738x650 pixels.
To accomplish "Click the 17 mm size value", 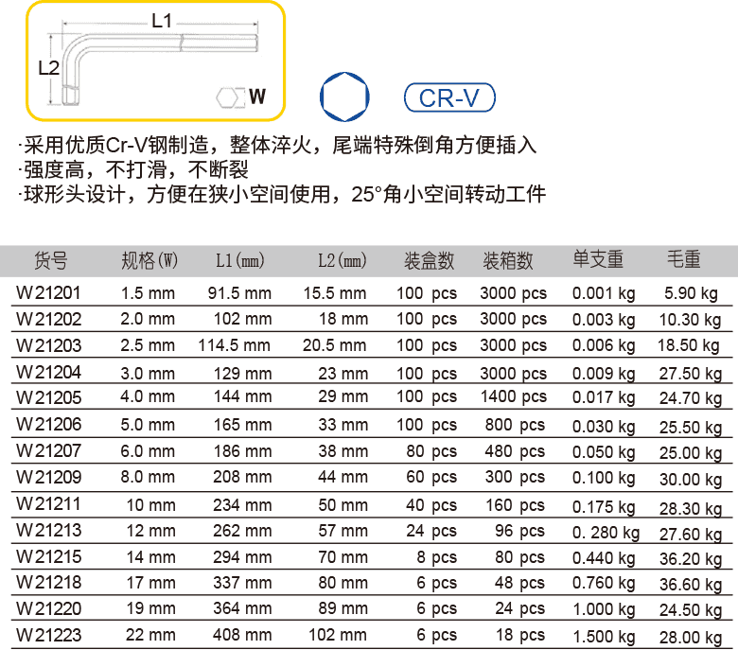I will (x=150, y=583).
